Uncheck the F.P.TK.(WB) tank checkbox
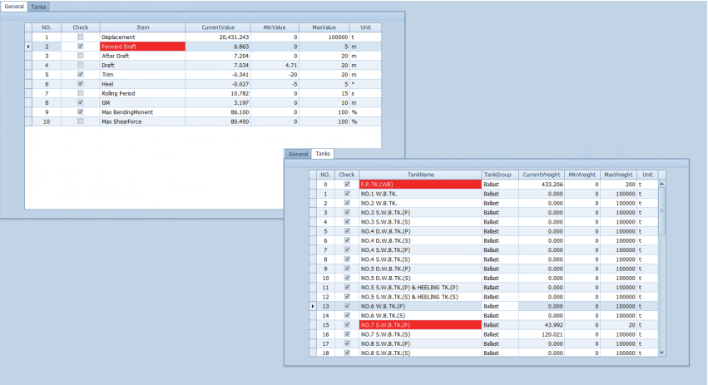 (x=347, y=185)
